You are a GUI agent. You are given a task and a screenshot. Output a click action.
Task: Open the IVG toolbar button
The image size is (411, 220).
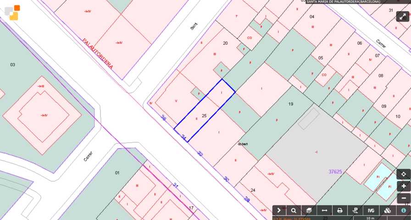(x=371, y=210)
